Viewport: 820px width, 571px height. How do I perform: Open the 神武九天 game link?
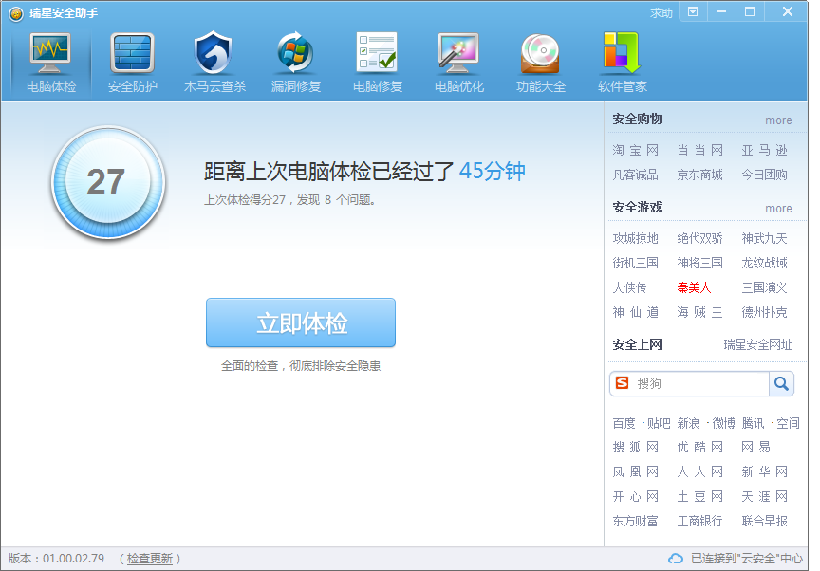point(764,239)
